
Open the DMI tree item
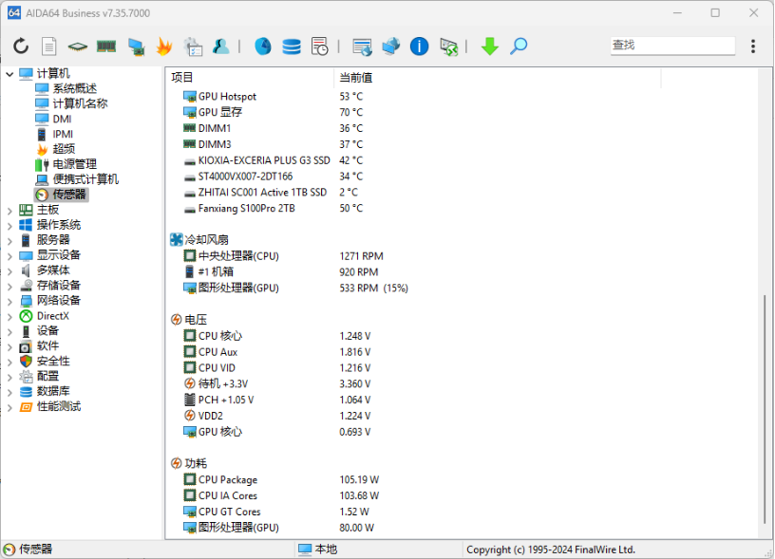[x=63, y=119]
